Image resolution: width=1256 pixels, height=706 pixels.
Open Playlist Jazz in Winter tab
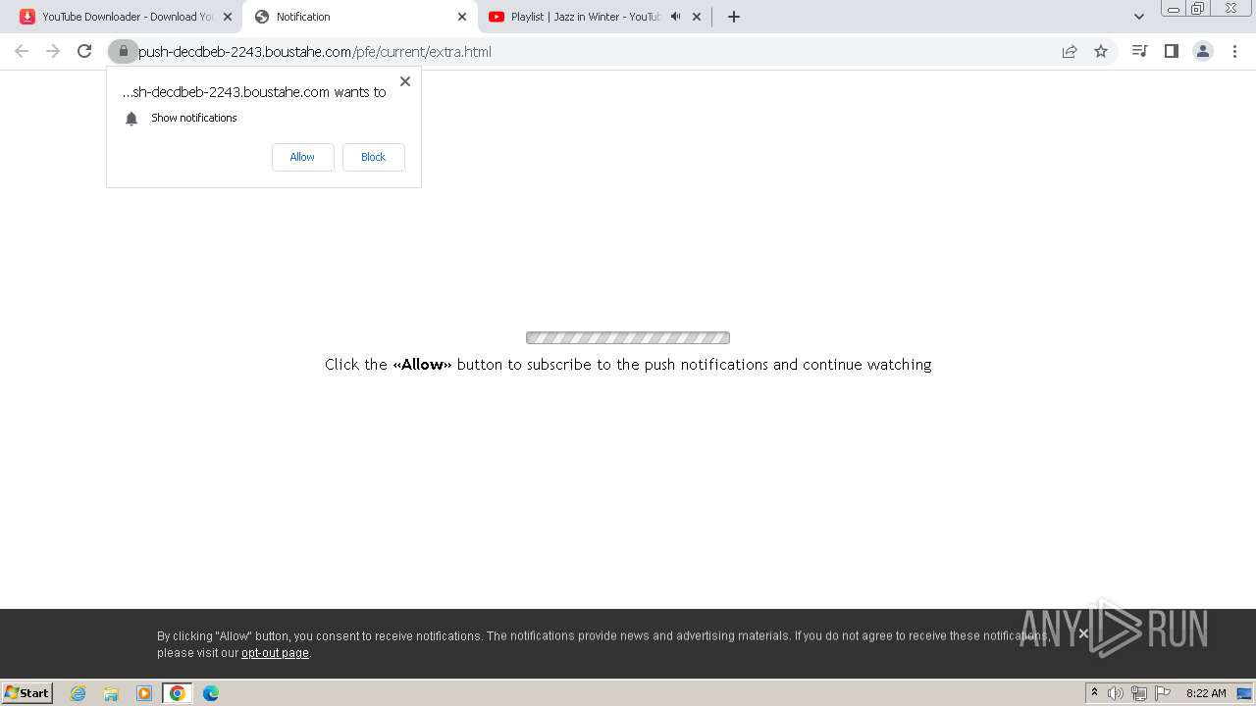point(594,17)
